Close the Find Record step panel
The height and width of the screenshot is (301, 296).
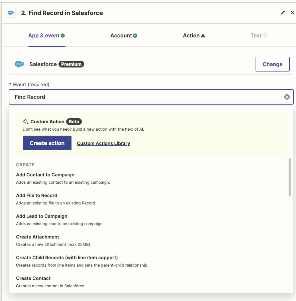pyautogui.click(x=293, y=13)
